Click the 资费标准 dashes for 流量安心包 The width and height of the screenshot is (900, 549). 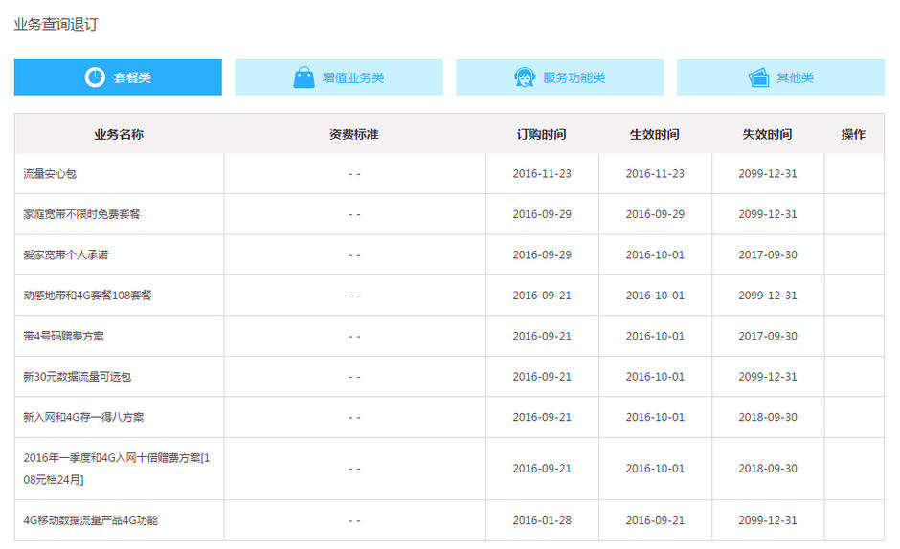coord(354,174)
